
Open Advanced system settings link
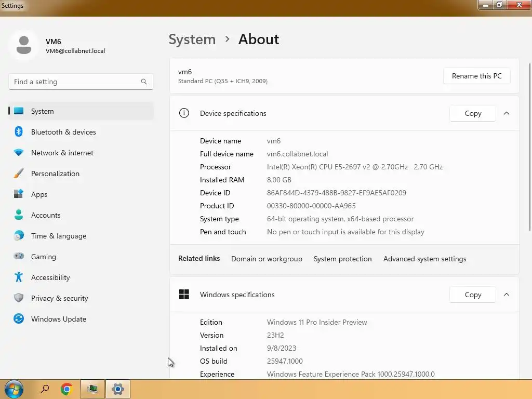425,259
